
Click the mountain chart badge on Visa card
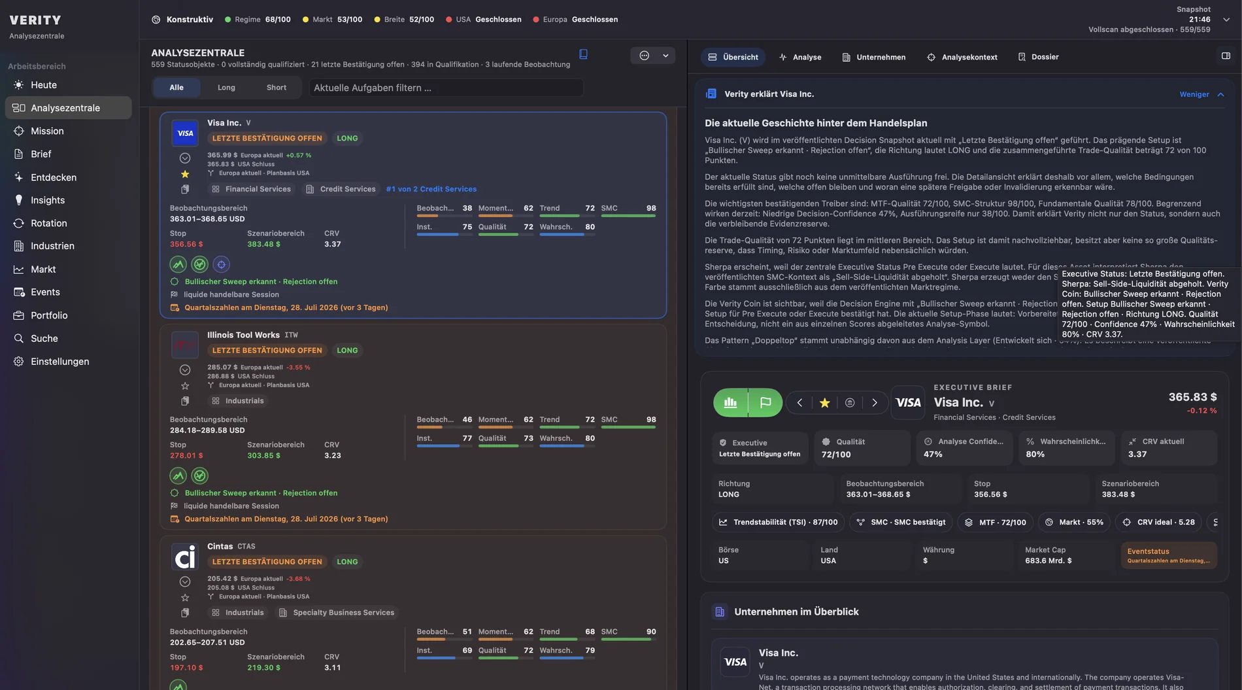tap(178, 264)
